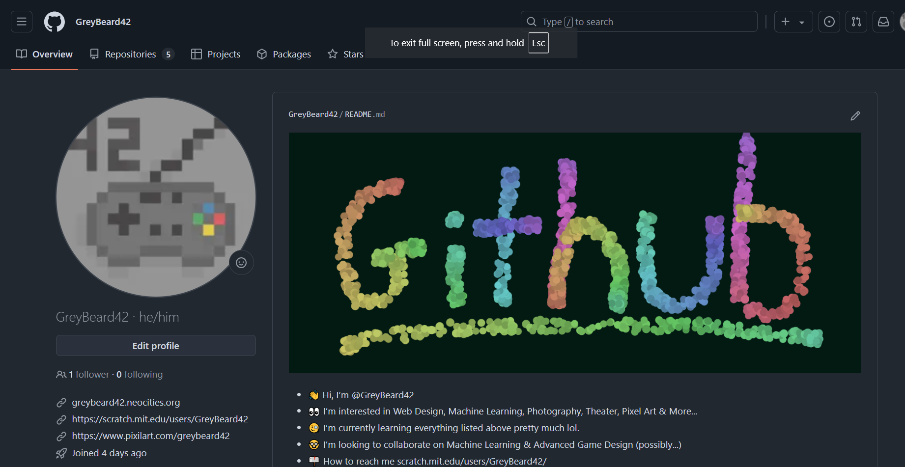The width and height of the screenshot is (905, 467).
Task: Open the scratch.mit.edu profile link
Action: (x=160, y=419)
